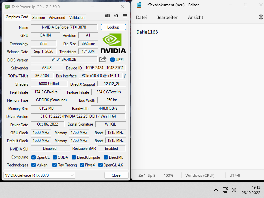
Task: Toggle the UEFI checkbox
Action: [112, 60]
